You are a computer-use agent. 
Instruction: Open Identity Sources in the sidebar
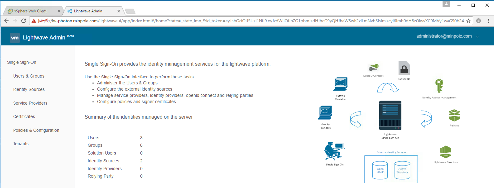(29, 89)
